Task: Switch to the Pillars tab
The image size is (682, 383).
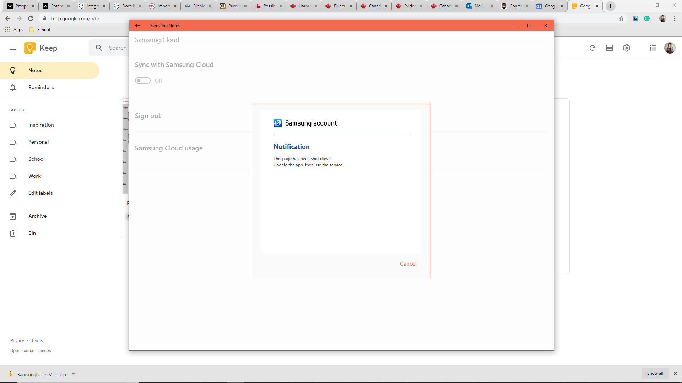Action: coord(338,6)
